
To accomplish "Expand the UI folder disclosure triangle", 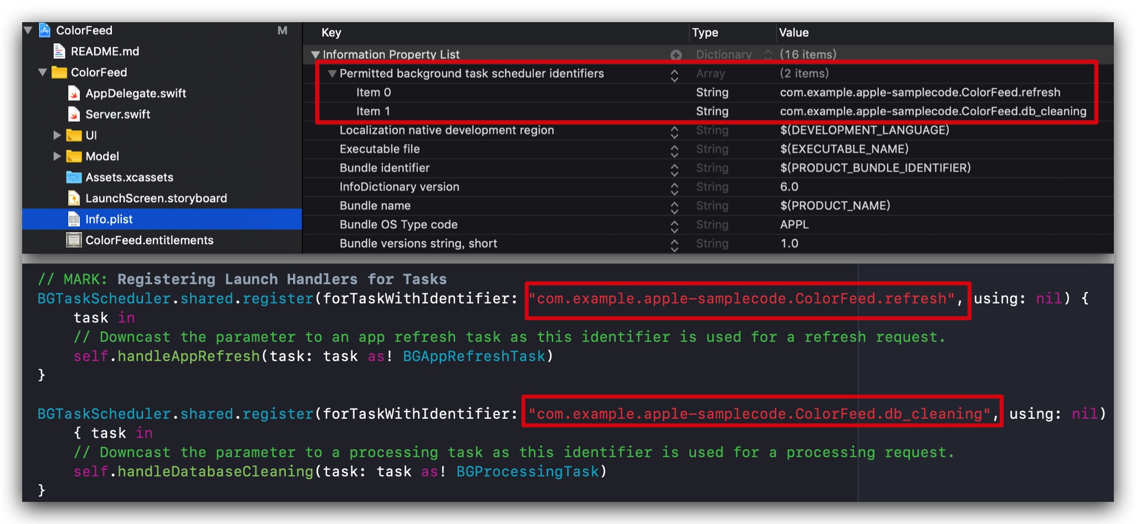I will click(57, 135).
